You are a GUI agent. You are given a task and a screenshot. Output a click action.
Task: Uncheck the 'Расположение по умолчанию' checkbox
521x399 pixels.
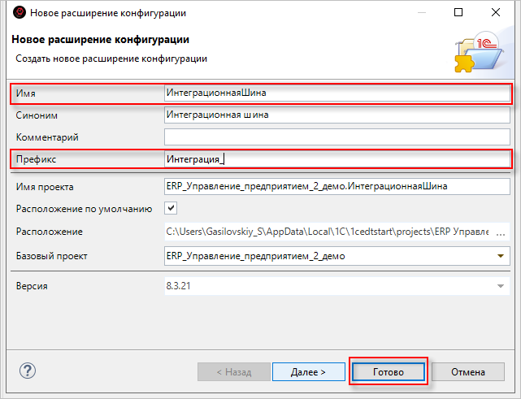pyautogui.click(x=171, y=209)
